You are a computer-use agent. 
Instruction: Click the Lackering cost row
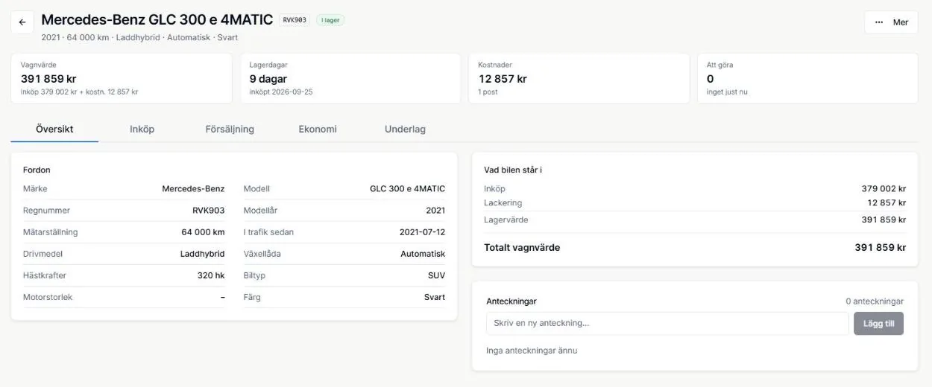695,202
